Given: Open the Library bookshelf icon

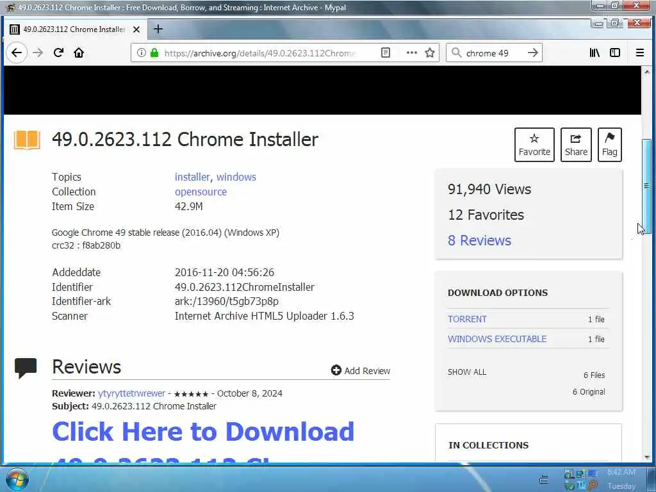Looking at the screenshot, I should click(x=594, y=53).
